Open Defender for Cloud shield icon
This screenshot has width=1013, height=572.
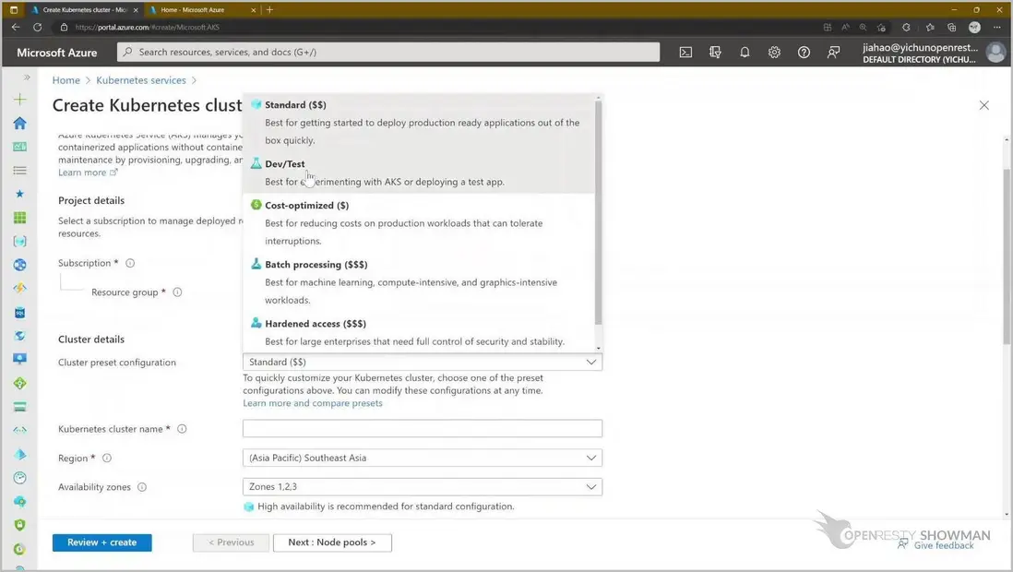tap(20, 525)
